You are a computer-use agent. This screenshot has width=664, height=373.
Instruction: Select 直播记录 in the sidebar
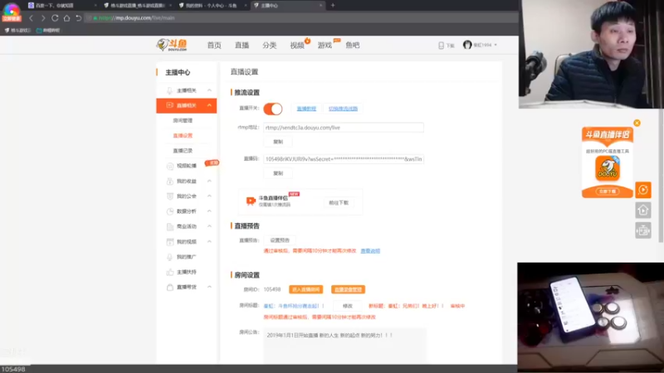click(183, 151)
